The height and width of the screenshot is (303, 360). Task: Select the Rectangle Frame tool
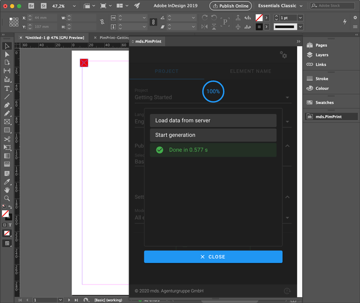tap(7, 122)
